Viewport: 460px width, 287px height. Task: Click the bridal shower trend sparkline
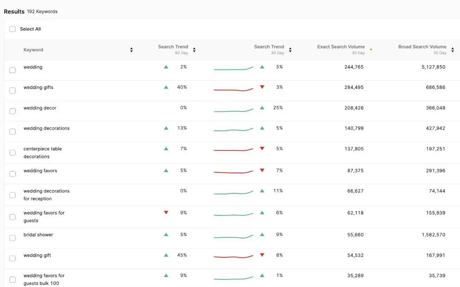233,237
